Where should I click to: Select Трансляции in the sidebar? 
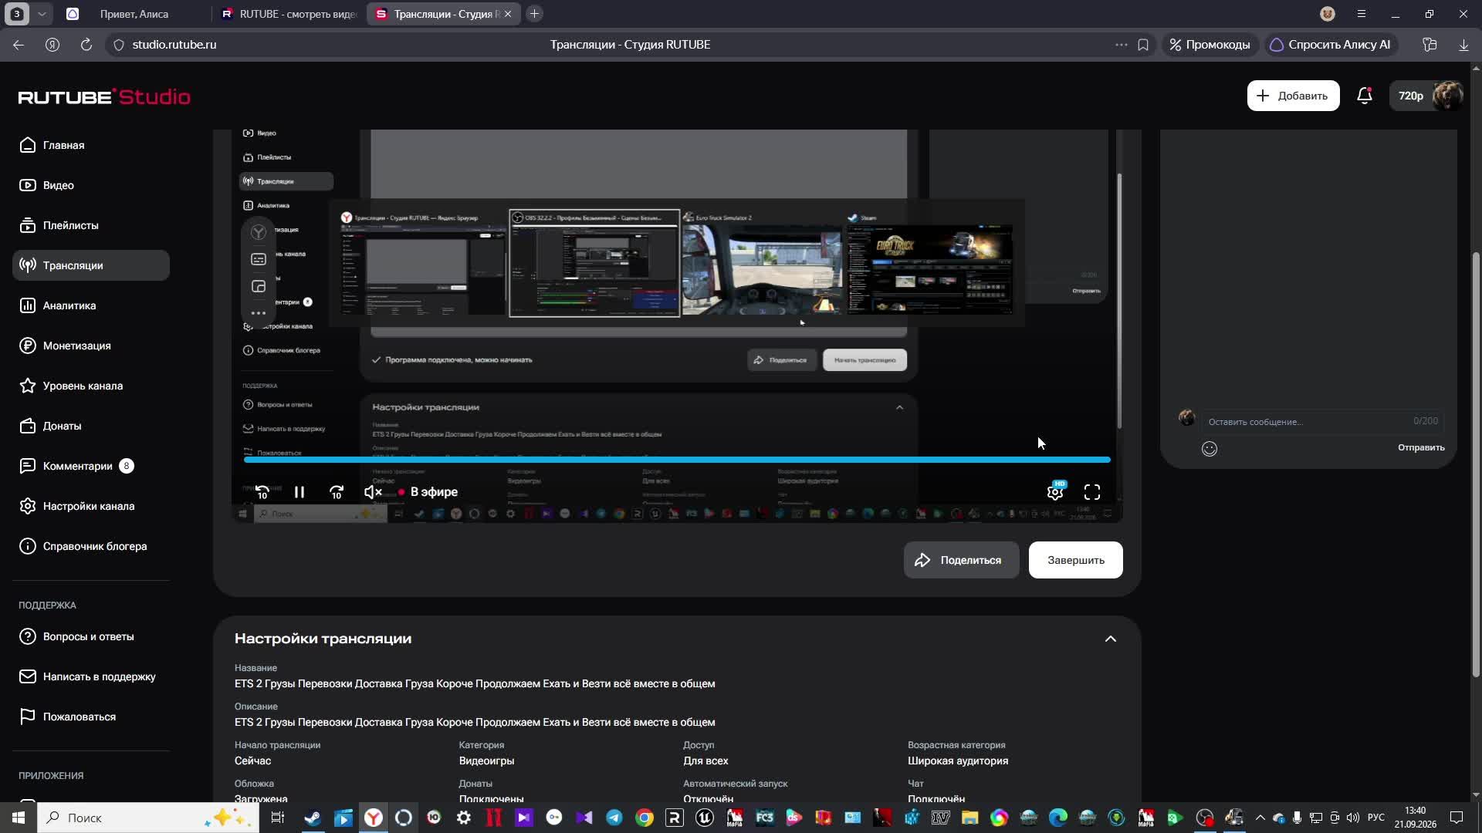tap(91, 265)
